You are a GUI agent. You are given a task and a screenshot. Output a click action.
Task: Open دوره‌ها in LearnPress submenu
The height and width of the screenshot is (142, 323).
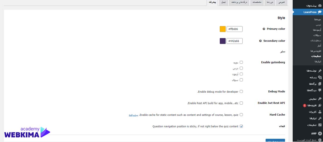tap(318, 20)
